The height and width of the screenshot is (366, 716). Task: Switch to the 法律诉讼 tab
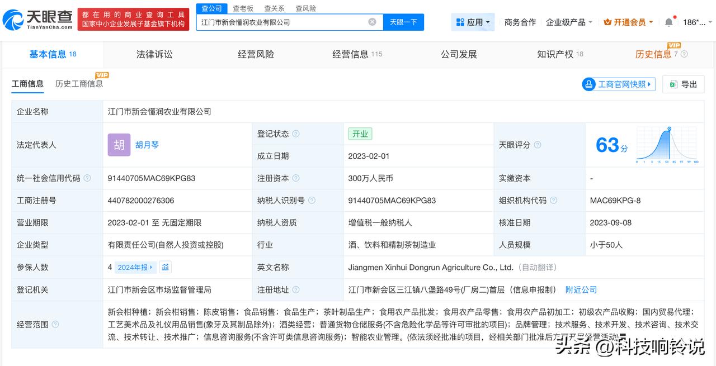coord(154,54)
